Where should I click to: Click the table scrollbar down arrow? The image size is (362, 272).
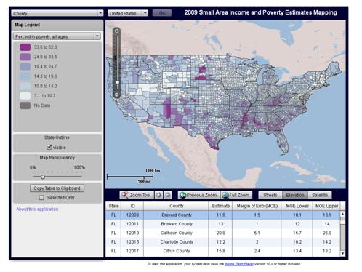(342, 253)
